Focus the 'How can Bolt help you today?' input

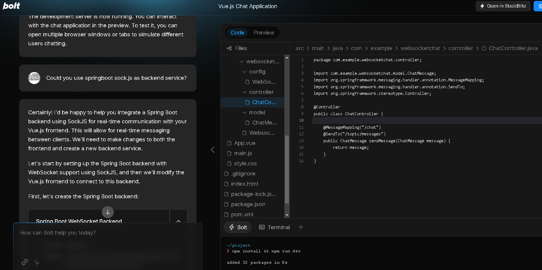108,233
